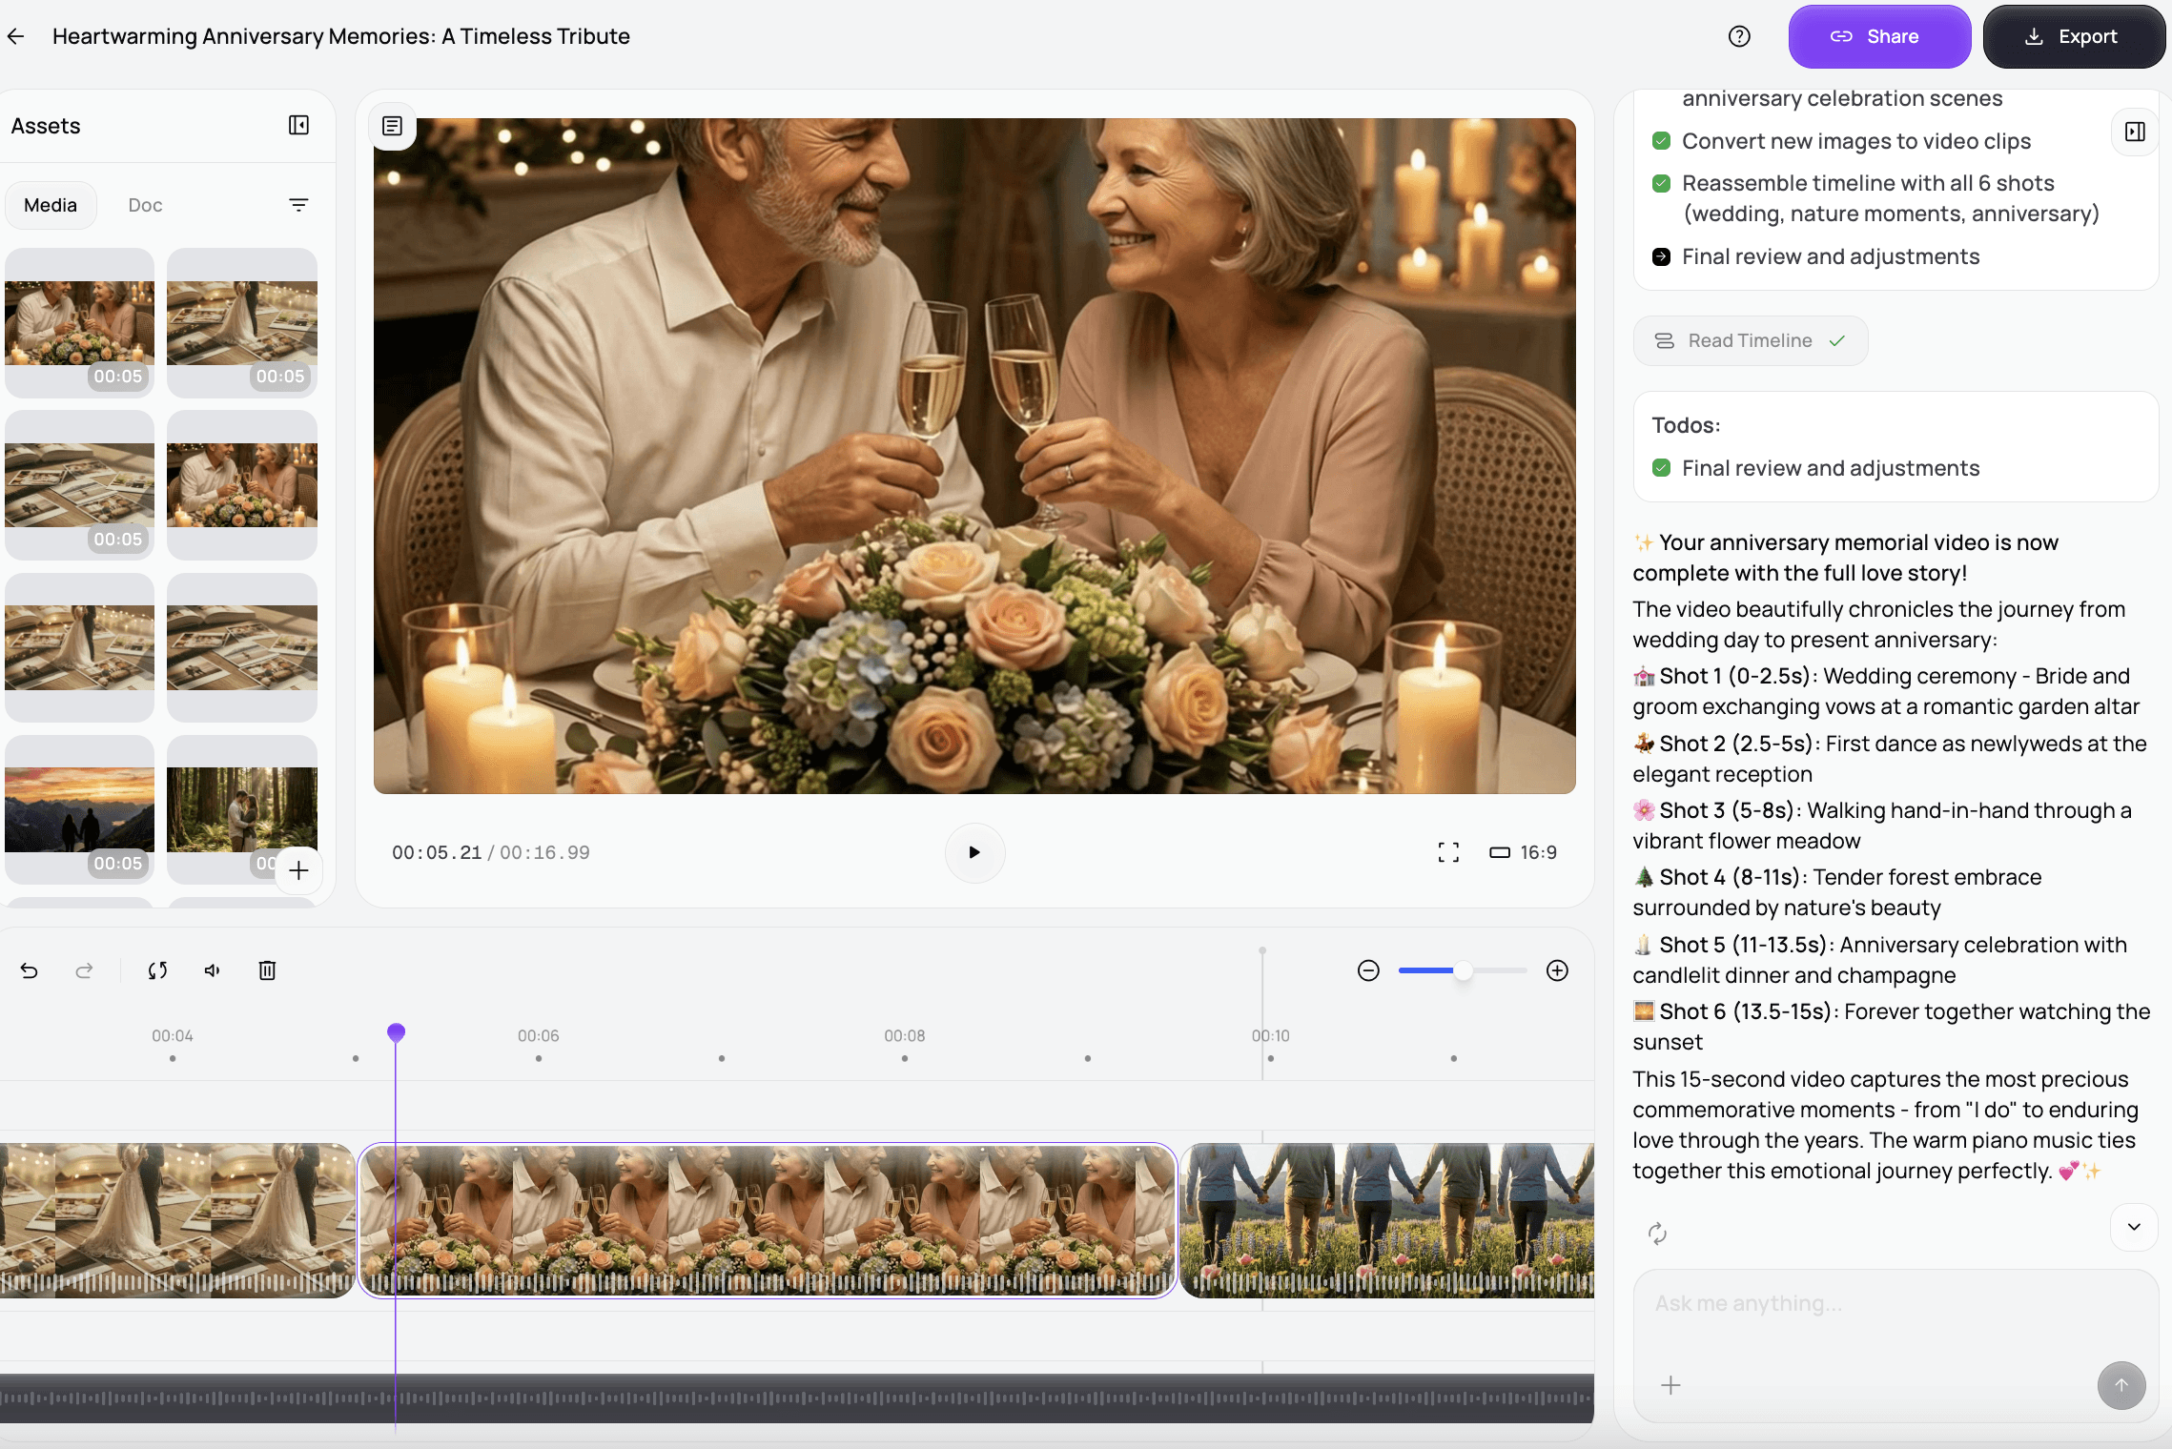Open the script notes icon on preview

point(392,126)
